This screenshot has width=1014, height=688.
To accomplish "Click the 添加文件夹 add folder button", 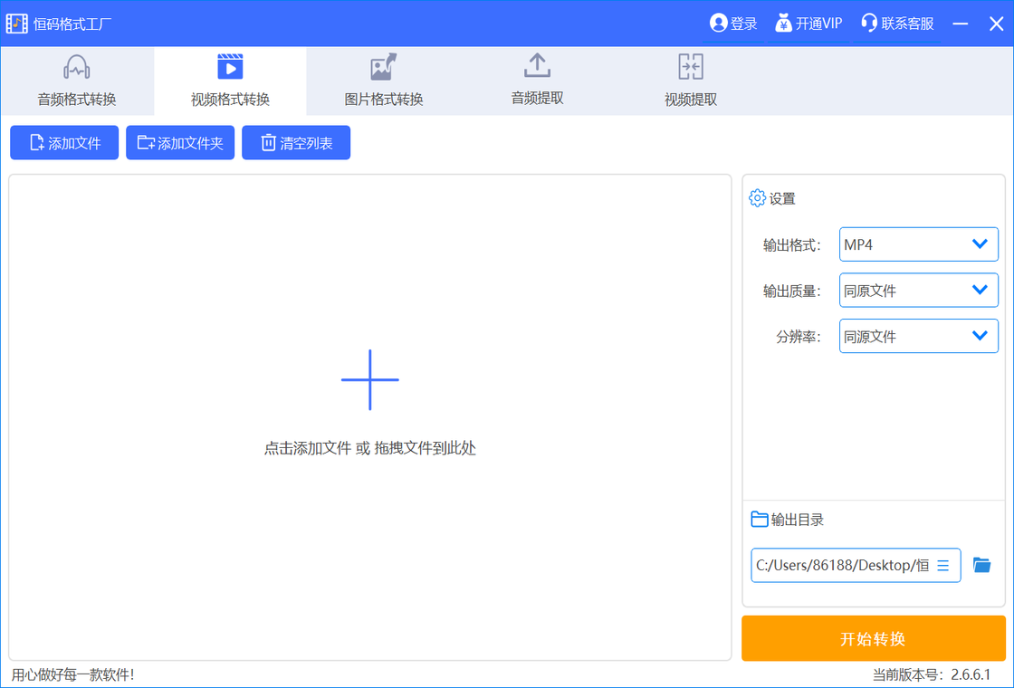I will (x=180, y=143).
